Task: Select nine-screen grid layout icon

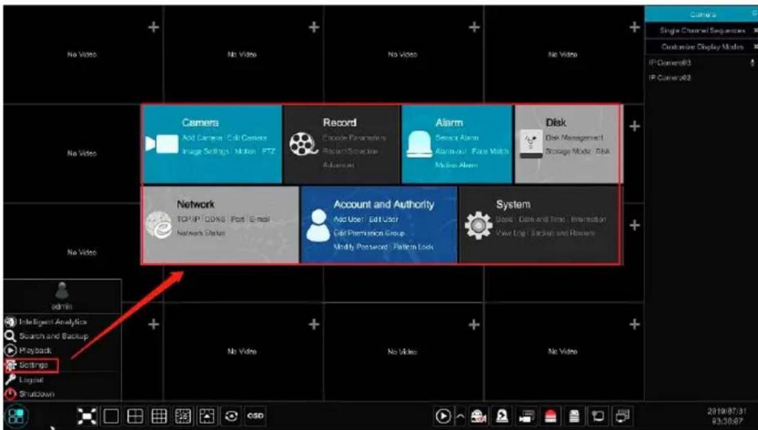Action: pyautogui.click(x=160, y=416)
